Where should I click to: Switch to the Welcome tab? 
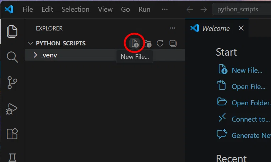[217, 28]
